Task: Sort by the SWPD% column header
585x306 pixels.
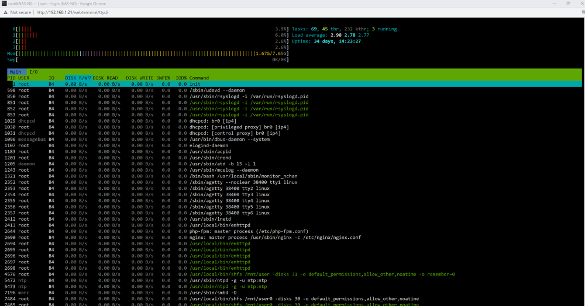Action: point(163,78)
